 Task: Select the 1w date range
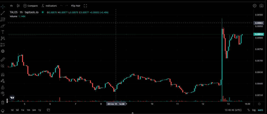[x=23, y=110]
